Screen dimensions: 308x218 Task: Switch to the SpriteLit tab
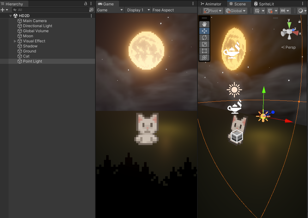(267, 4)
